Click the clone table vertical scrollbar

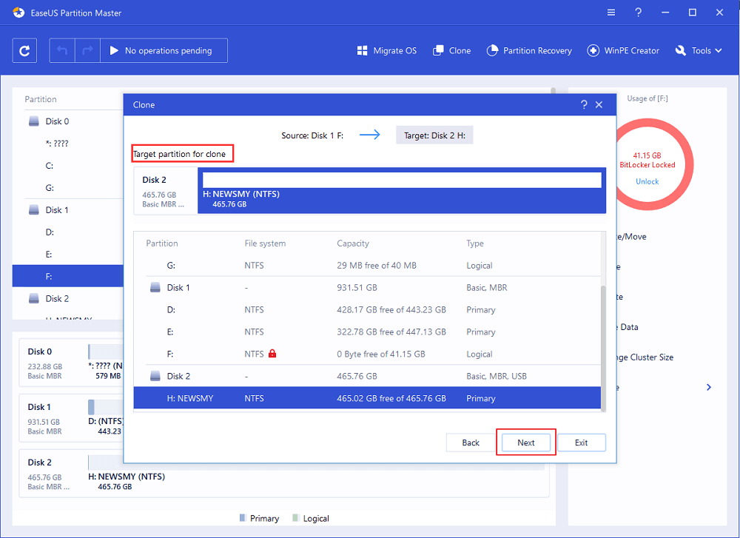pyautogui.click(x=603, y=347)
